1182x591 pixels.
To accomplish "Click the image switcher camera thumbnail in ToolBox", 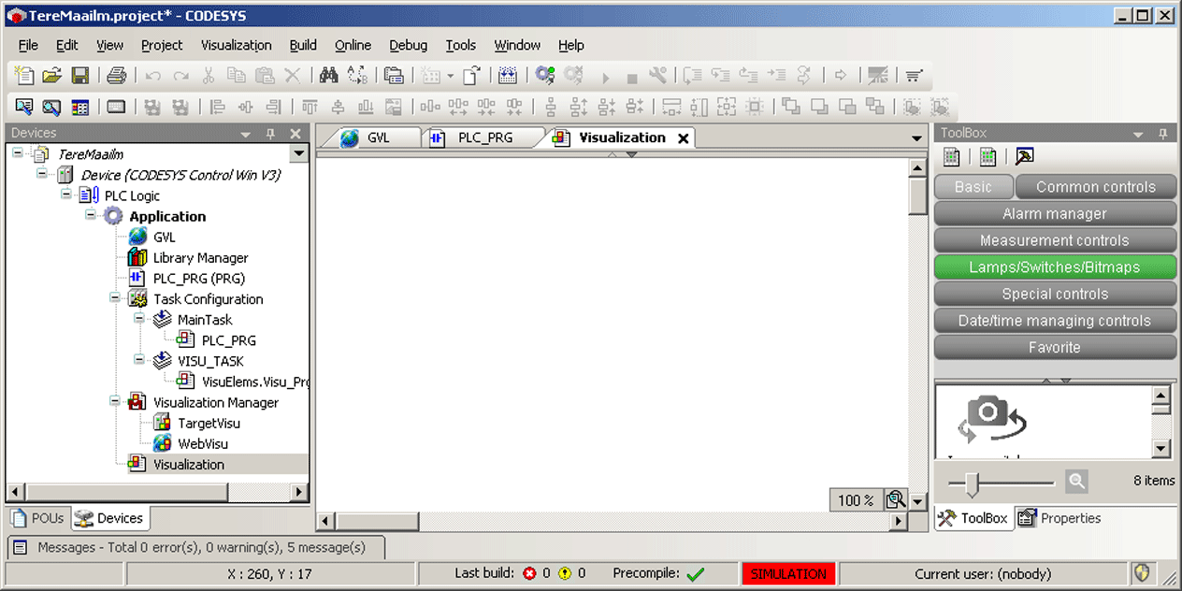I will click(x=991, y=421).
